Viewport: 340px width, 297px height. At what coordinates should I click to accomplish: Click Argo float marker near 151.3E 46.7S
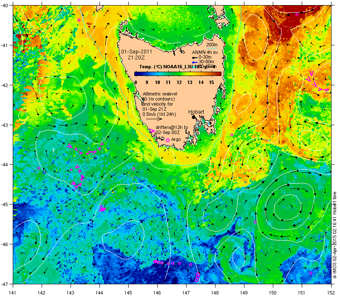(311, 273)
